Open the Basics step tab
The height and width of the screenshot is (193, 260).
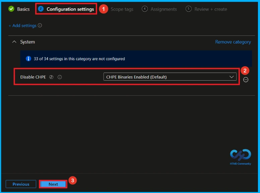(x=19, y=9)
